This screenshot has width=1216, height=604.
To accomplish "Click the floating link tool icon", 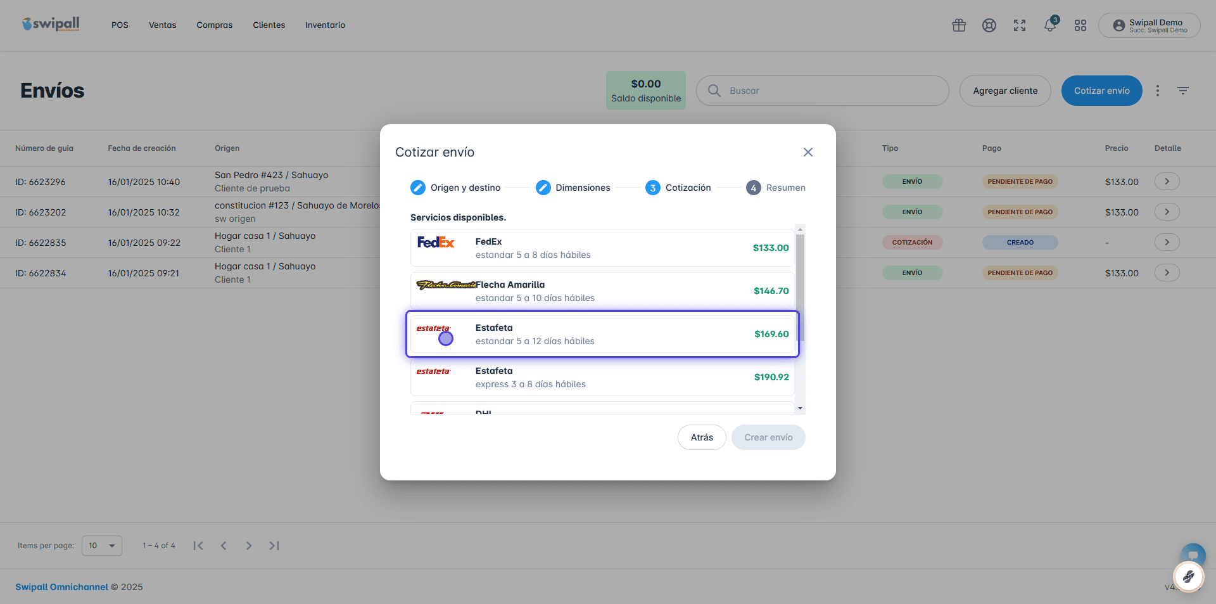I will click(1188, 577).
